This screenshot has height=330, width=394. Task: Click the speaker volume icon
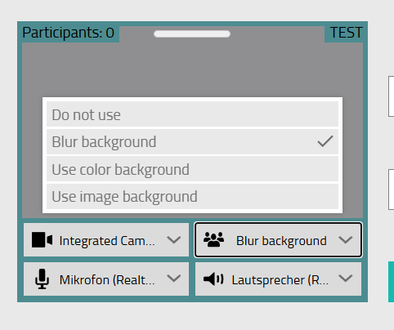[x=213, y=279]
